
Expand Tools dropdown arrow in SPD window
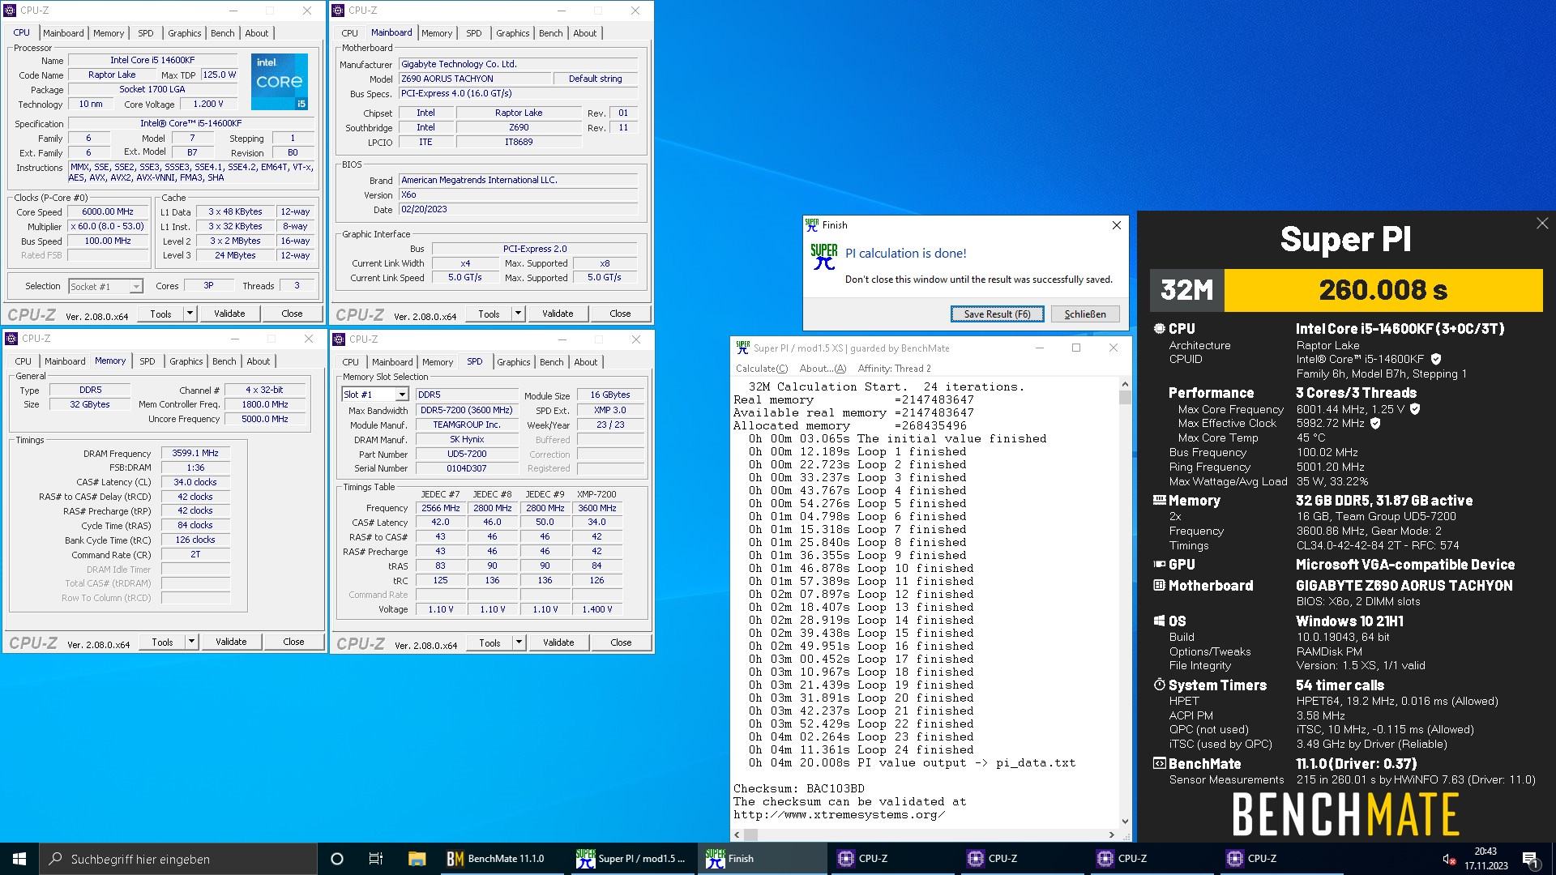[519, 642]
